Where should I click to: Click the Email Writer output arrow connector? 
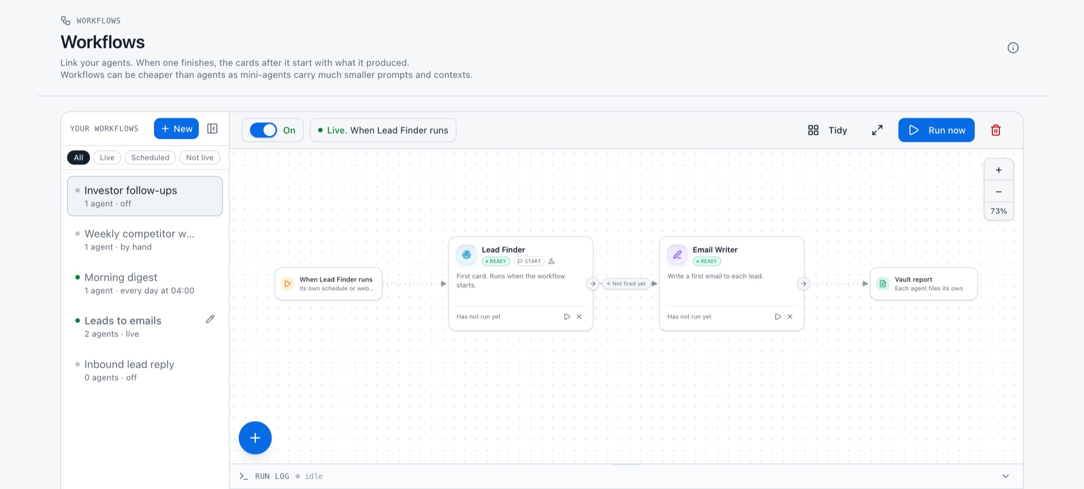[x=803, y=284]
